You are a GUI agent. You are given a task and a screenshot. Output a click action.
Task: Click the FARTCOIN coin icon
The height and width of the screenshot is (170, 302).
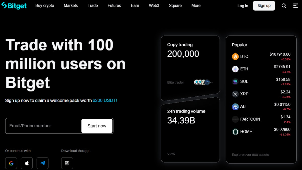pos(235,119)
